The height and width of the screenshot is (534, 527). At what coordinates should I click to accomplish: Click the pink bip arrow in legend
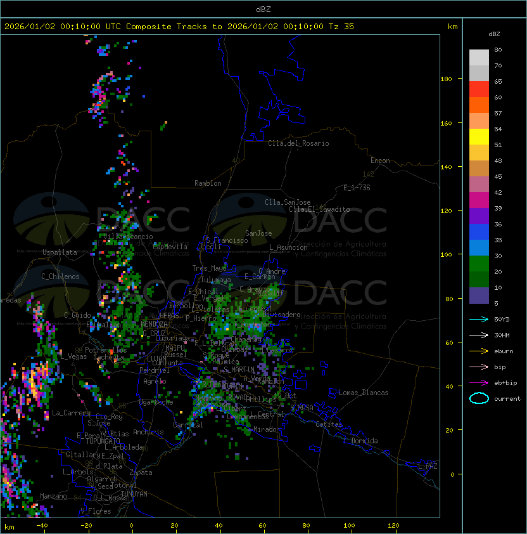pos(479,367)
